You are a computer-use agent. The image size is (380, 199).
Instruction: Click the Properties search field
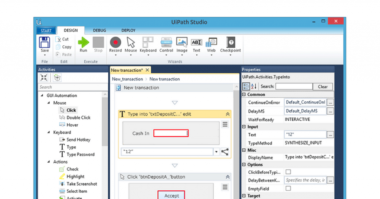tap(294, 86)
